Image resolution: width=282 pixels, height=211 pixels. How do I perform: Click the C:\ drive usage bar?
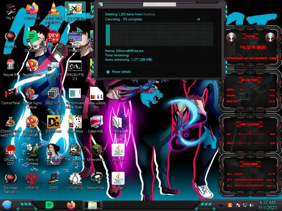click(251, 174)
